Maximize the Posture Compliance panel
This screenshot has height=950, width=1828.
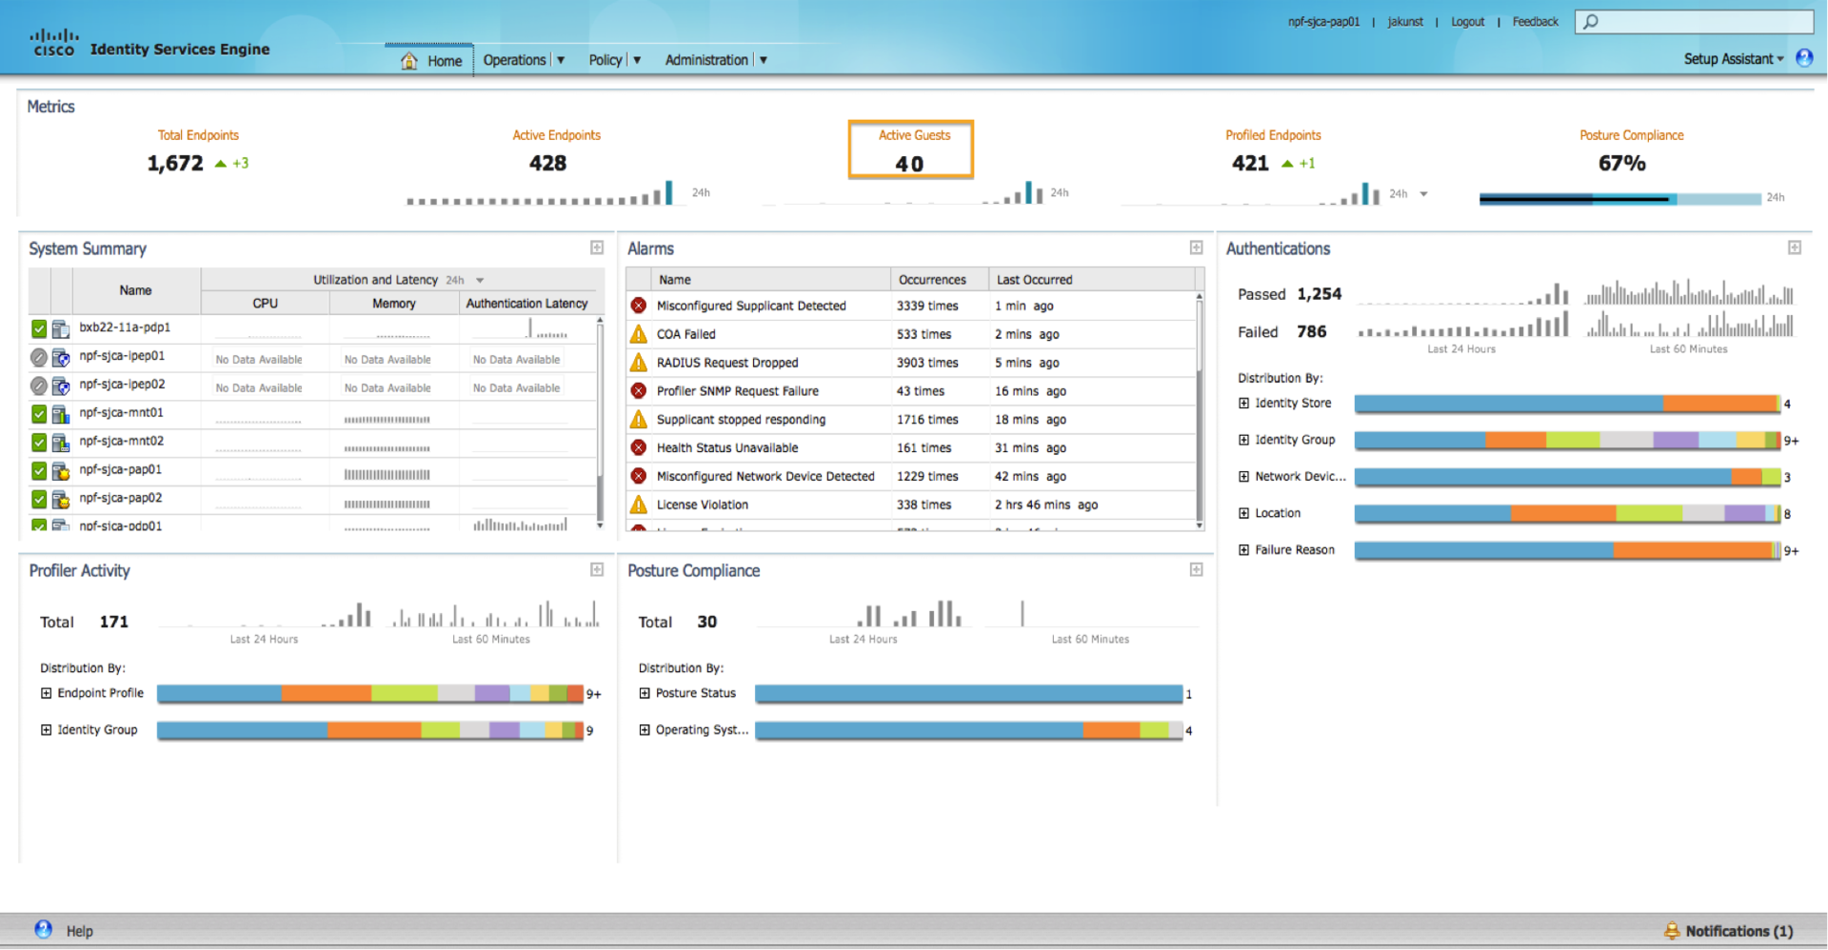pos(1197,569)
